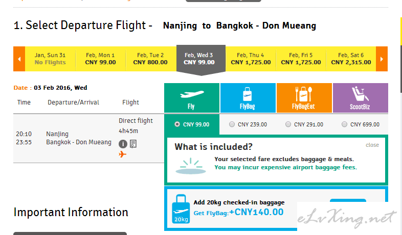Select the Feb, Sat 6 date tab
The height and width of the screenshot is (235, 402).
coord(351,59)
